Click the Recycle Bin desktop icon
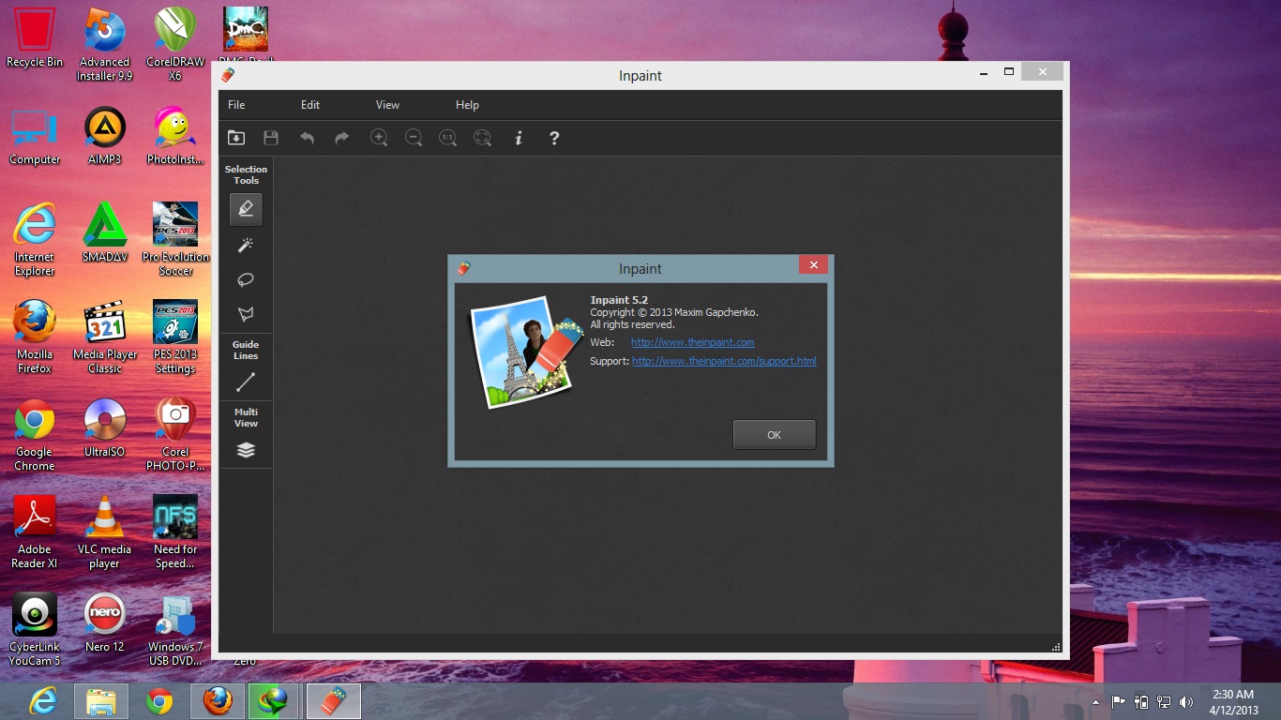The width and height of the screenshot is (1281, 720). 35,37
